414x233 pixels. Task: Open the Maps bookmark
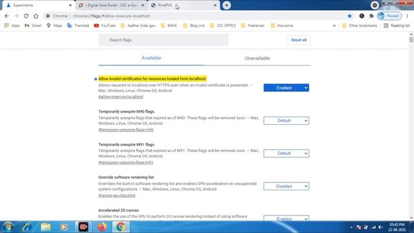tap(54, 26)
